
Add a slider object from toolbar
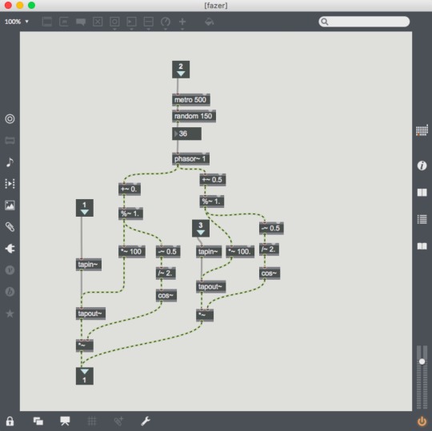(149, 22)
